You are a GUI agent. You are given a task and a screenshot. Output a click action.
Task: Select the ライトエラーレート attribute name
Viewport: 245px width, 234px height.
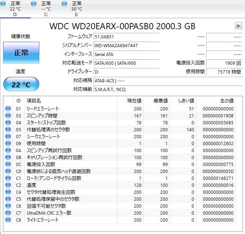43,220
